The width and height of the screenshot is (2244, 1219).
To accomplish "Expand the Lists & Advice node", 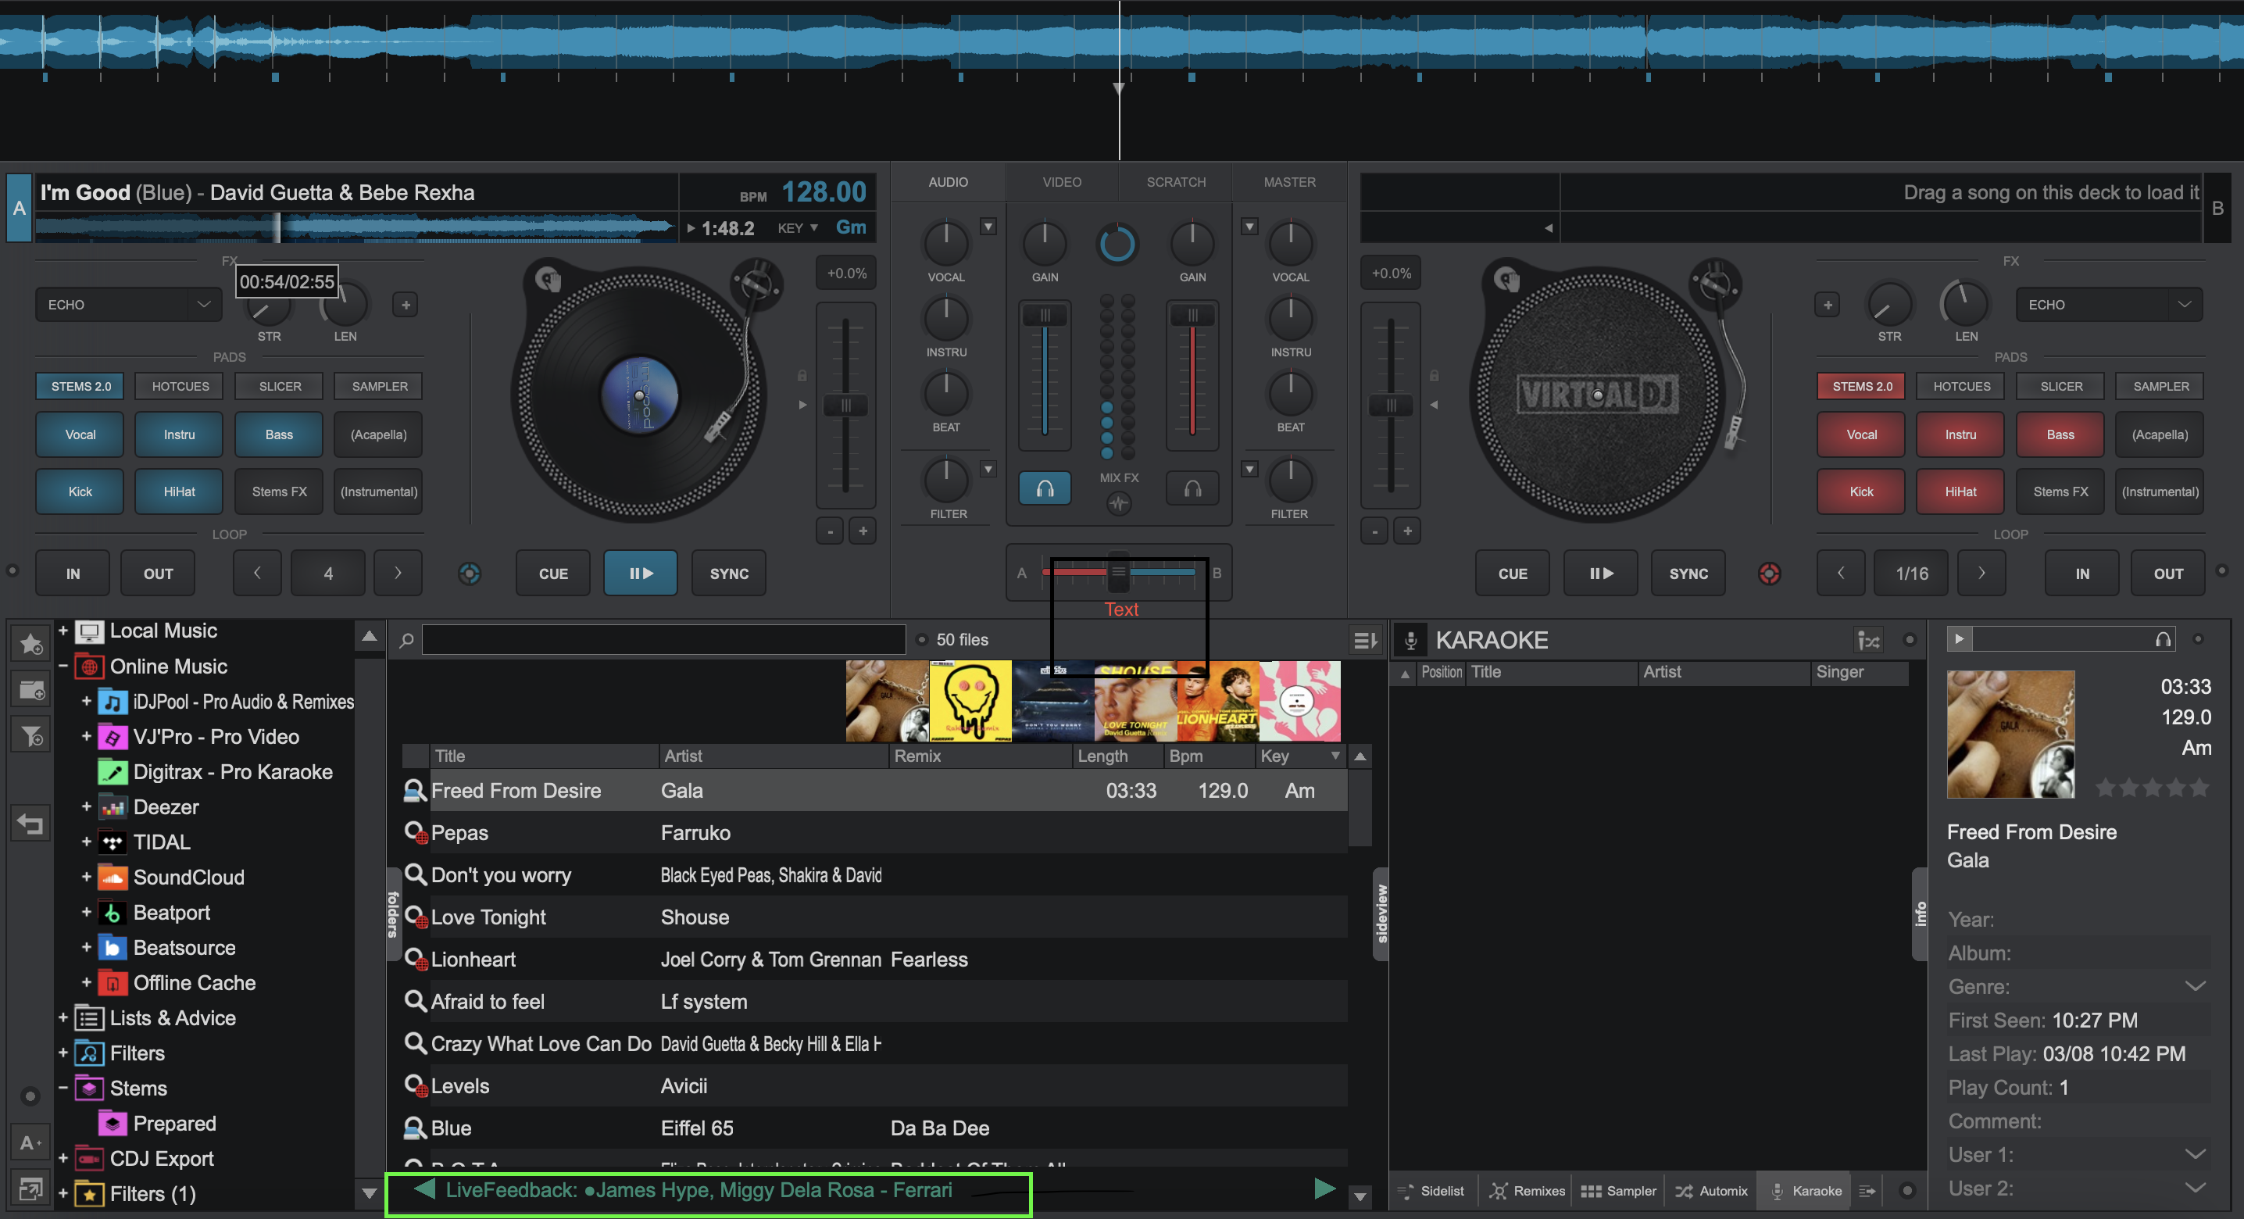I will 63,1017.
